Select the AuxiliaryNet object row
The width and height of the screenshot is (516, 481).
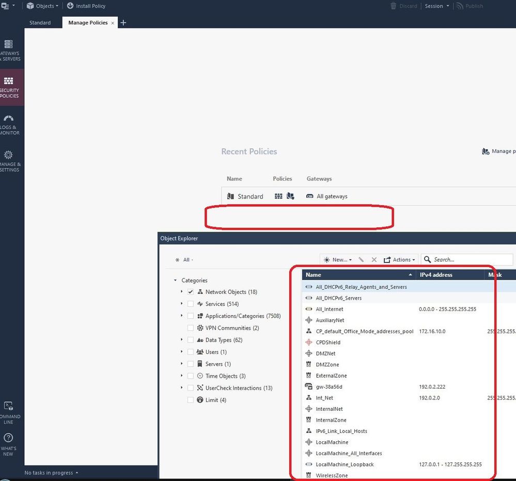point(409,320)
